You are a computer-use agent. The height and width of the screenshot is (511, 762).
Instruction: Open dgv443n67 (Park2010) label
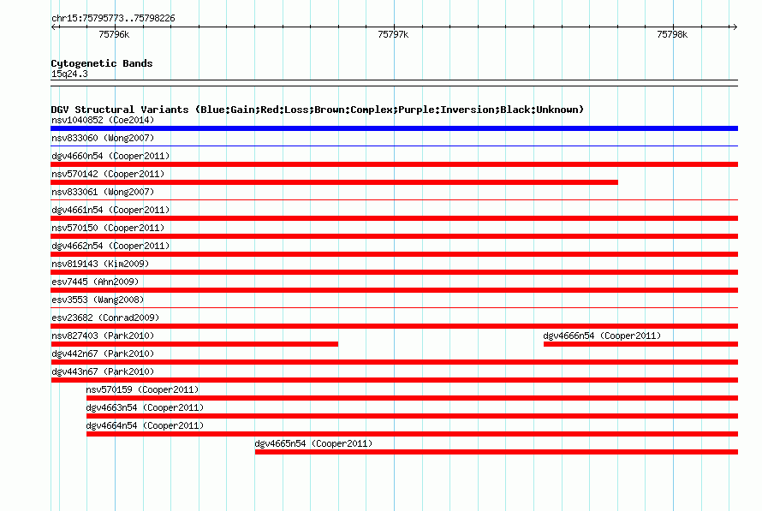pyautogui.click(x=103, y=371)
